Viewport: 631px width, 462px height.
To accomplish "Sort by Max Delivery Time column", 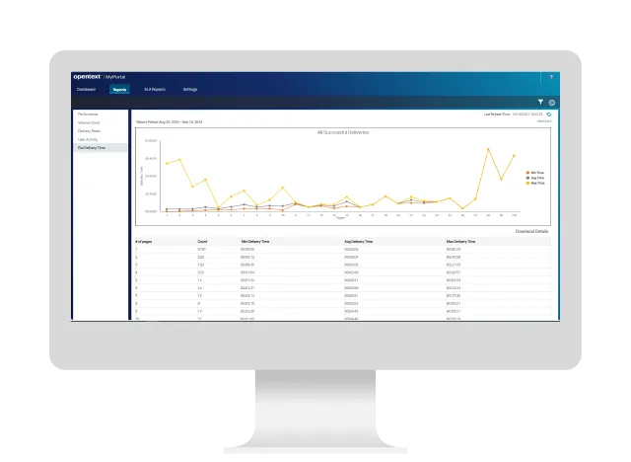I will [460, 242].
